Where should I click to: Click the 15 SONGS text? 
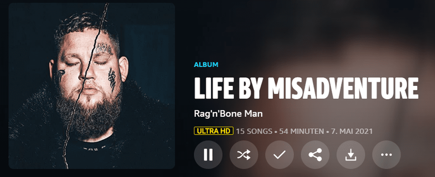click(254, 131)
